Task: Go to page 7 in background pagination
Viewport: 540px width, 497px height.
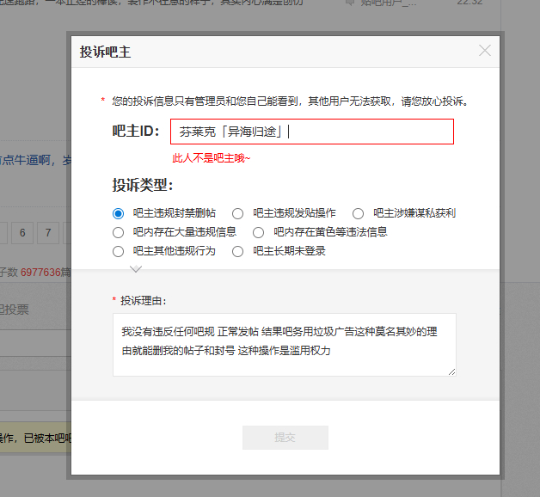Action: click(x=48, y=233)
